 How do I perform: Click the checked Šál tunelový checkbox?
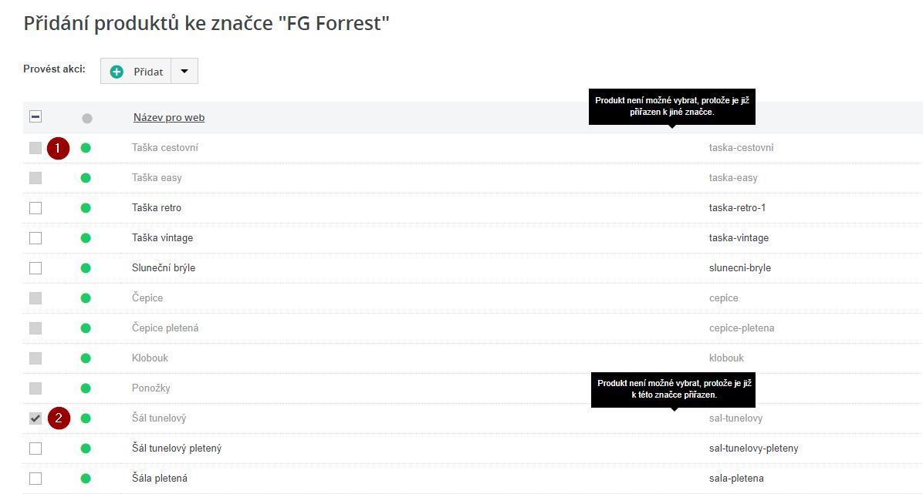(x=35, y=418)
